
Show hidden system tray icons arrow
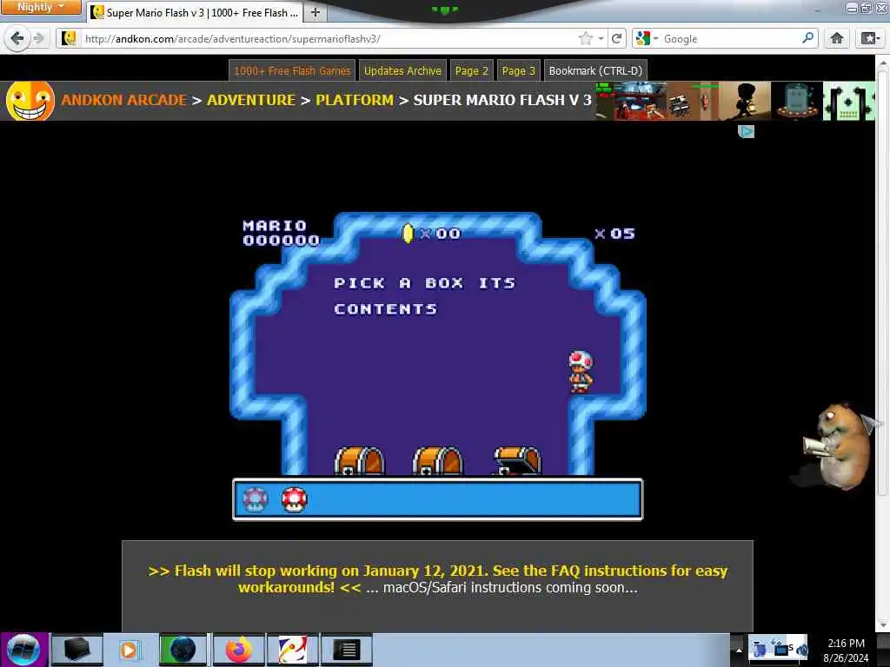point(739,650)
